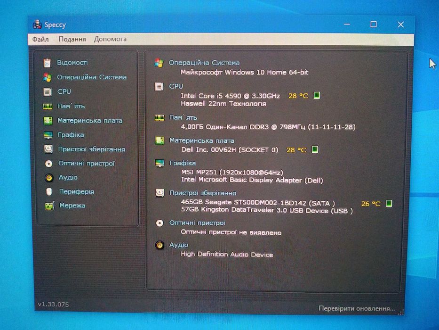Viewport: 439px width, 330px height.
Task: Click hard drive temperature value 26 °C
Action: coord(371,204)
